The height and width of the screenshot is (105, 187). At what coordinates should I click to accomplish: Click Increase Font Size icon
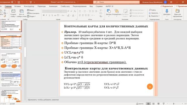pos(68,11)
